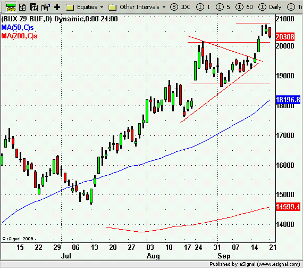Image resolution: width=303 pixels, height=268 pixels.
Task: Click the red 20308 price marker
Action: coord(285,37)
